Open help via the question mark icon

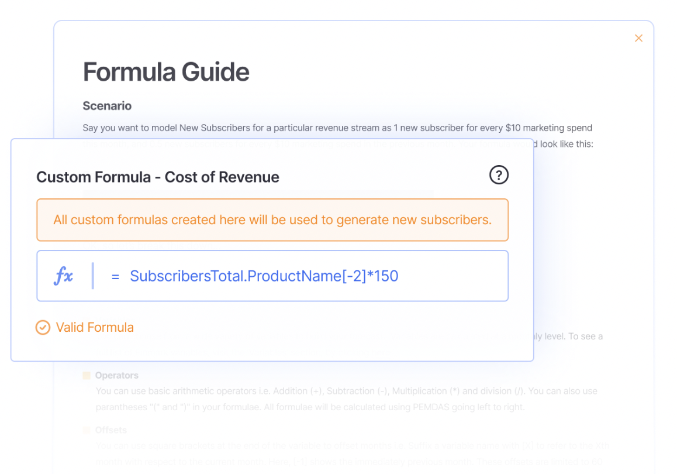coord(499,175)
